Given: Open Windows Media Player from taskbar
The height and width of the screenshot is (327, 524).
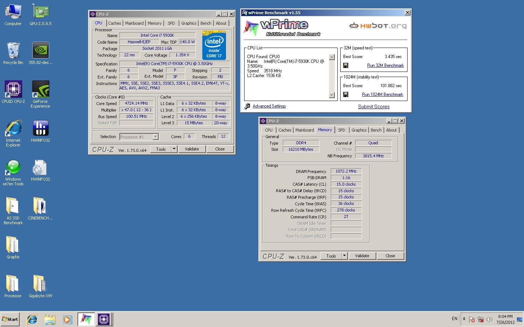Looking at the screenshot, I should coord(67,319).
